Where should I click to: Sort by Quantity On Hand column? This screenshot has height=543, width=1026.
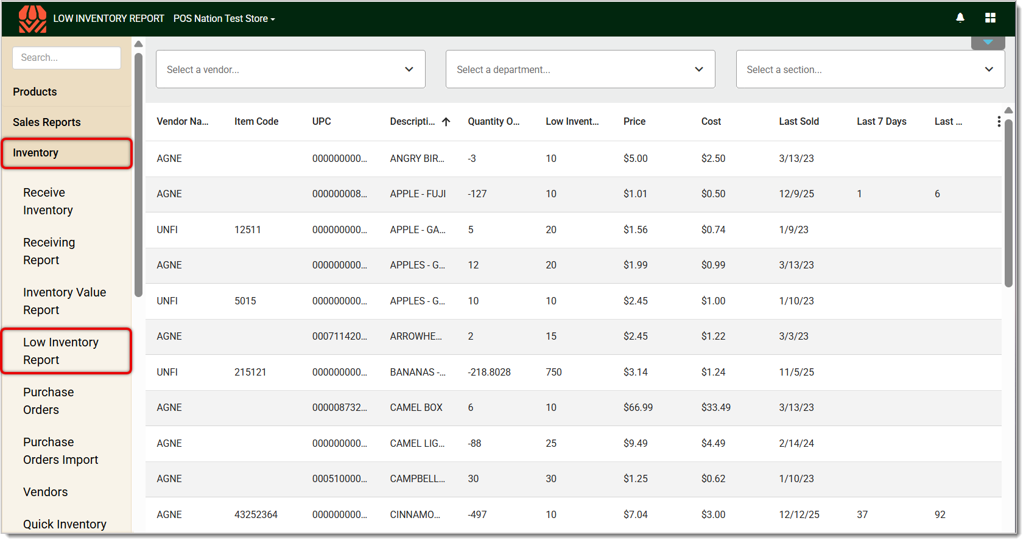(x=494, y=122)
